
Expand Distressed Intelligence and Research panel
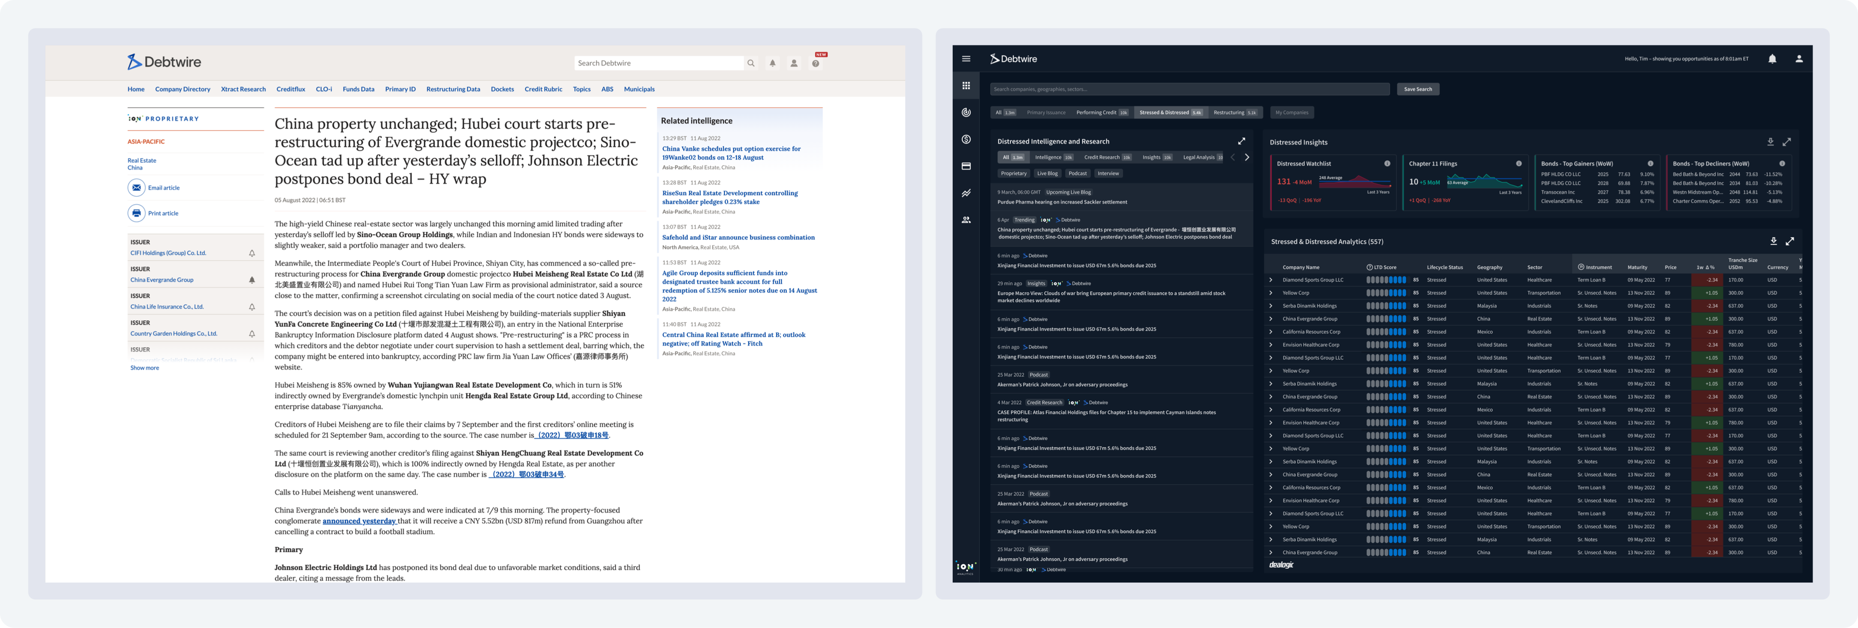coord(1241,141)
